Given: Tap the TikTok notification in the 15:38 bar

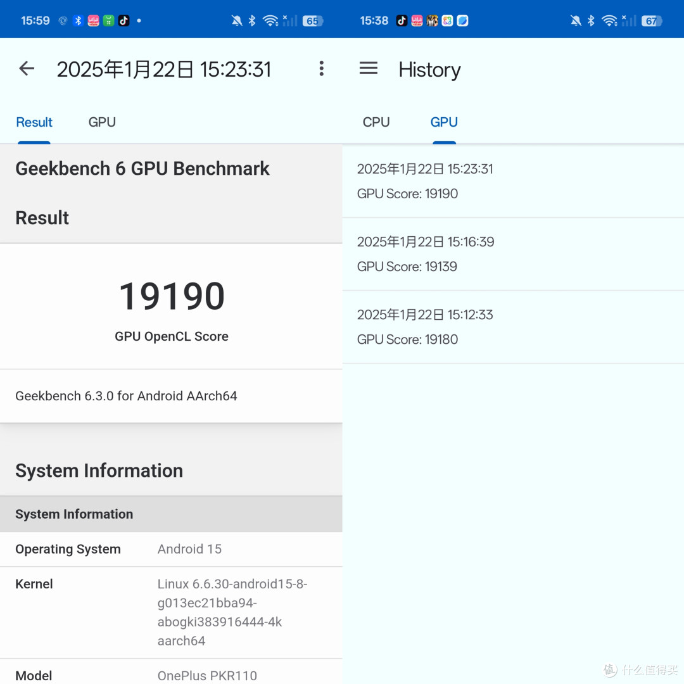Looking at the screenshot, I should 402,20.
